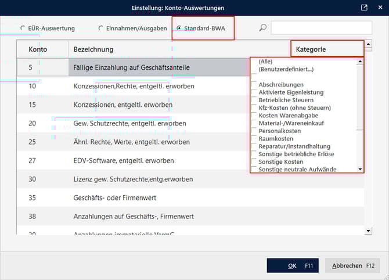Cancel with the Abbrechen F12 button

pos(352,265)
